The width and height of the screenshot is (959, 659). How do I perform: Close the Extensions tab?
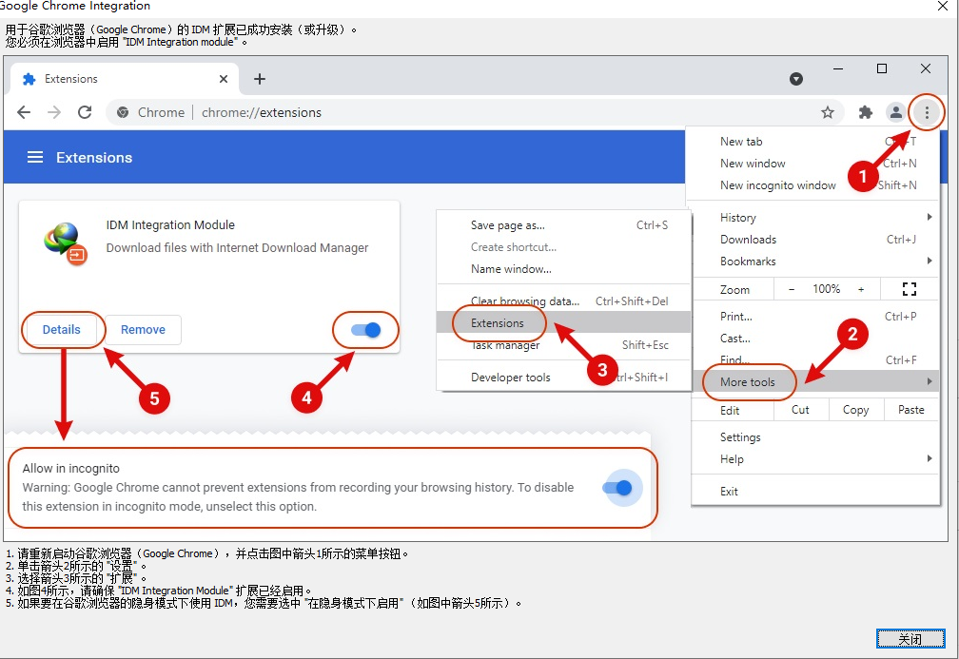224,79
